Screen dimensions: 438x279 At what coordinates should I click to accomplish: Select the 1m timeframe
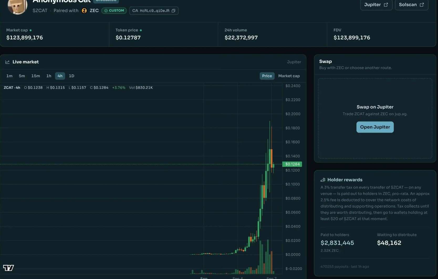click(x=9, y=76)
